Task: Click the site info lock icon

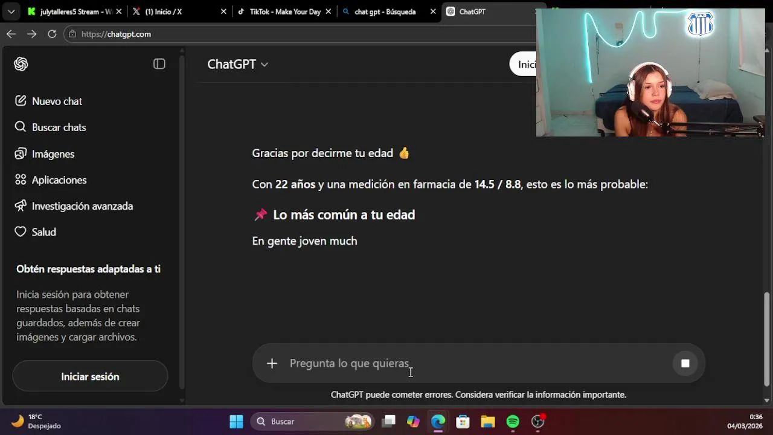Action: [73, 34]
